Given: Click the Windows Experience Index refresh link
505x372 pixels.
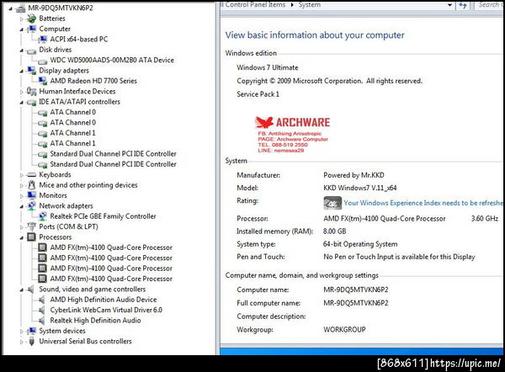Looking at the screenshot, I should point(423,203).
